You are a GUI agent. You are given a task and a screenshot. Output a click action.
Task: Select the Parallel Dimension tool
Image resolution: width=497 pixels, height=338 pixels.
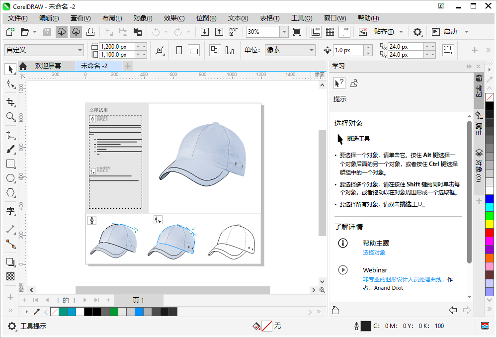10,229
